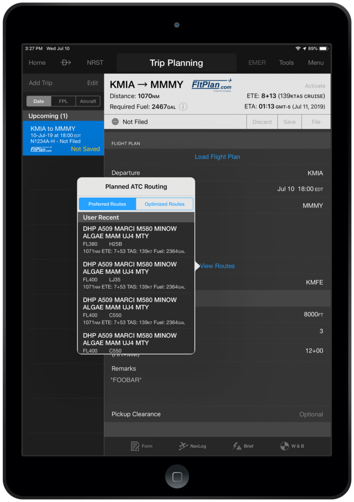Tap the Planned ATC Routing title
Screen dimensions: 354x502
136,187
